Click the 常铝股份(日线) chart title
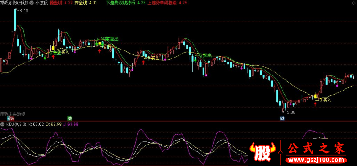 pyautogui.click(x=14, y=3)
